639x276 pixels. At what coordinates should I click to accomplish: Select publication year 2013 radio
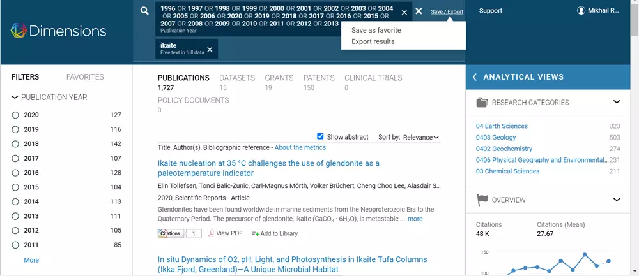coord(15,216)
